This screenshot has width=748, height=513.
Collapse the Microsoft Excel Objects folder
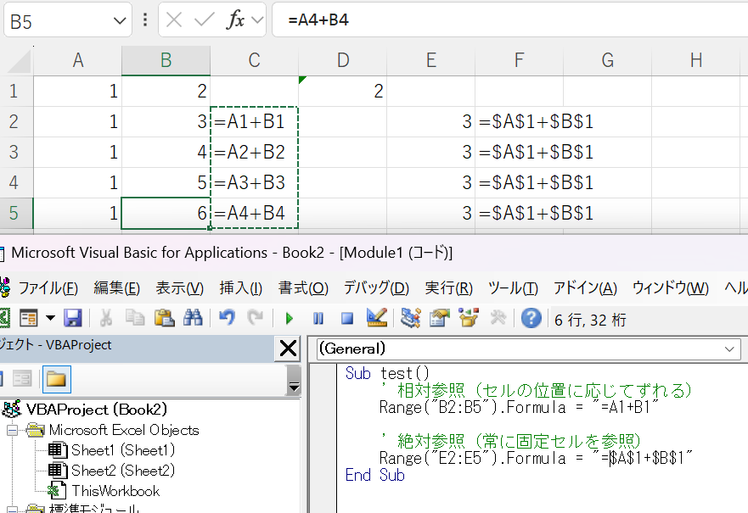tap(12, 431)
